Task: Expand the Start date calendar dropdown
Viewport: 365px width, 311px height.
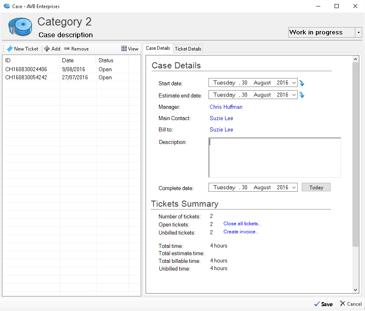Action: 294,83
